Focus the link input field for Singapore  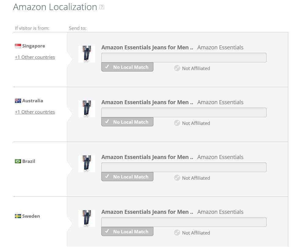[184, 58]
